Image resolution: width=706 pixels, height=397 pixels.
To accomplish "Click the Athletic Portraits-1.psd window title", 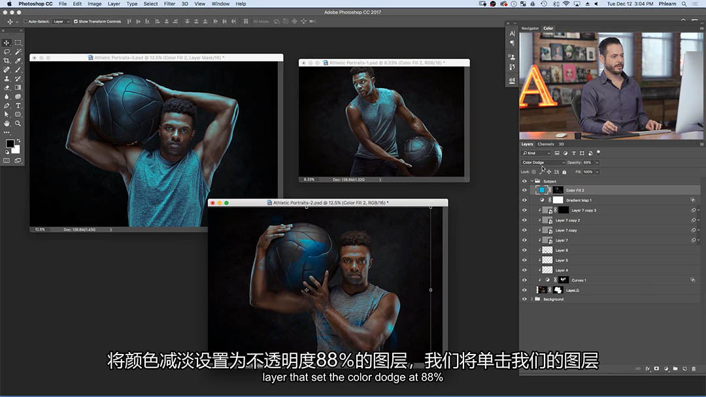I will [386, 63].
